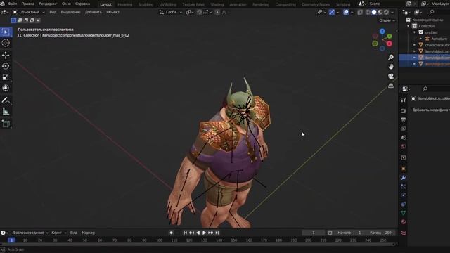The width and height of the screenshot is (450, 253).
Task: Open the Файл menu
Action: tap(12, 4)
